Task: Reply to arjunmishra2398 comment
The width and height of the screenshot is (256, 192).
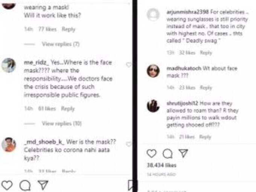Action: [206, 53]
